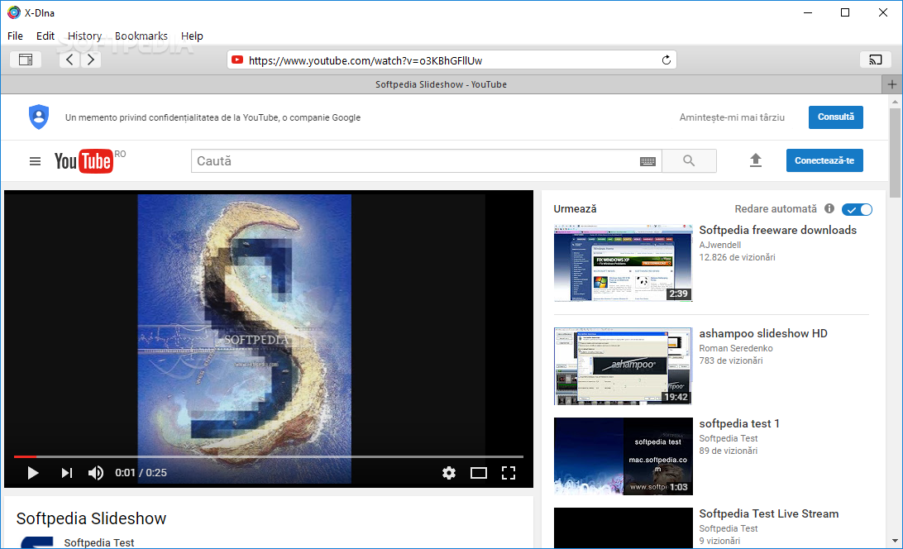Add a new tab with the plus button
Viewport: 903px width, 549px height.
(x=892, y=84)
